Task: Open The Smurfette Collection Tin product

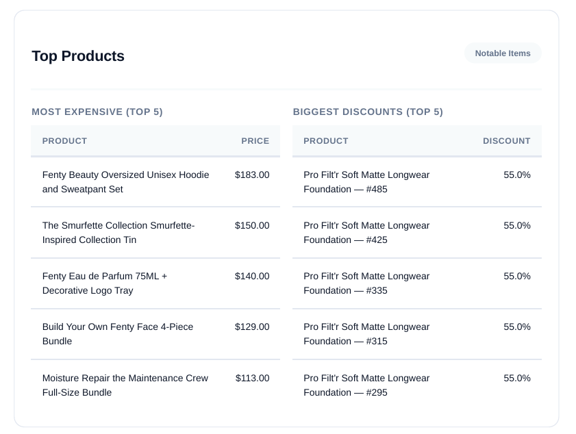Action: click(118, 233)
